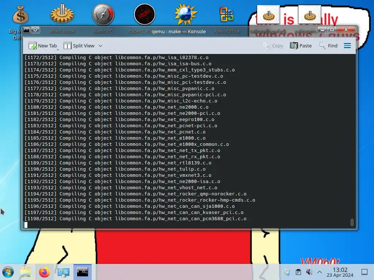
Task: Open the KevinOffice desktop icon
Action: (226, 14)
